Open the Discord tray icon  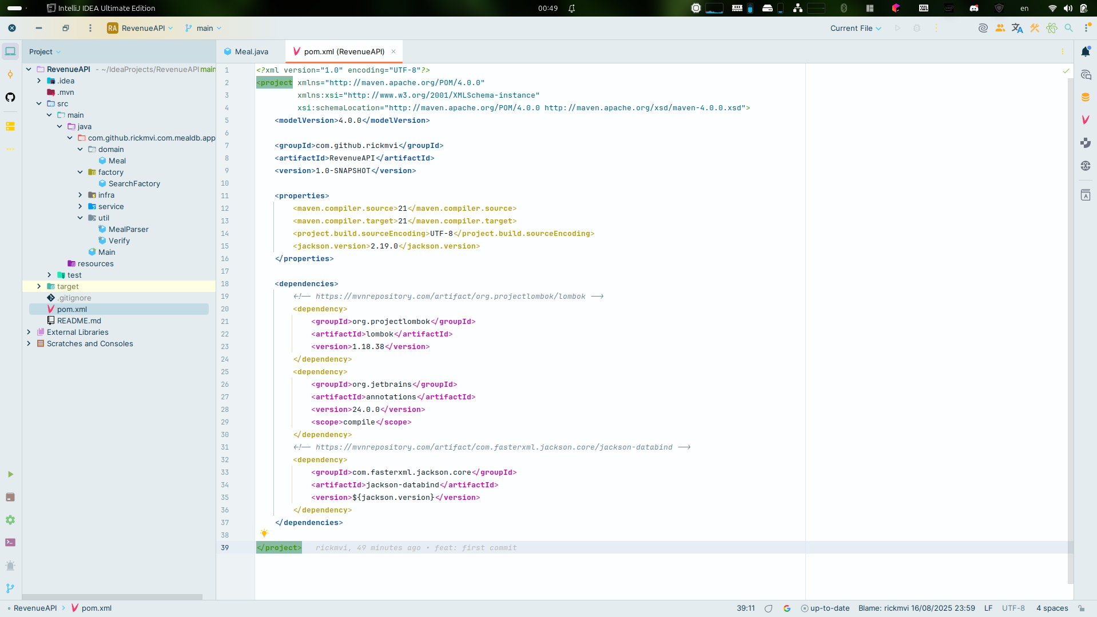point(973,8)
